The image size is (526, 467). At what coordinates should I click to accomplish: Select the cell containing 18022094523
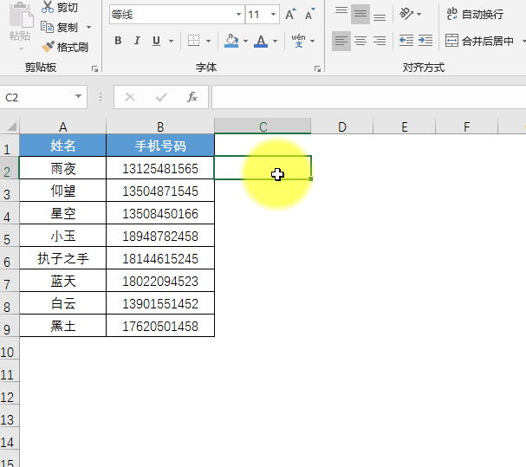(160, 281)
